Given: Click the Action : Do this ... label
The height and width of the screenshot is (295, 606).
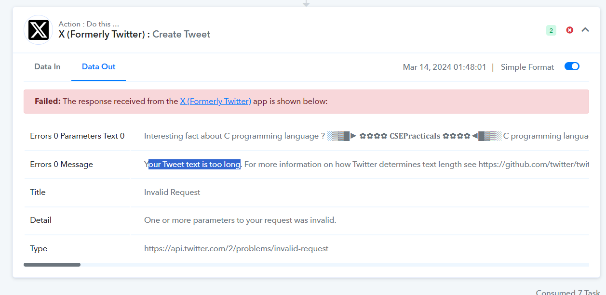Looking at the screenshot, I should [x=89, y=24].
